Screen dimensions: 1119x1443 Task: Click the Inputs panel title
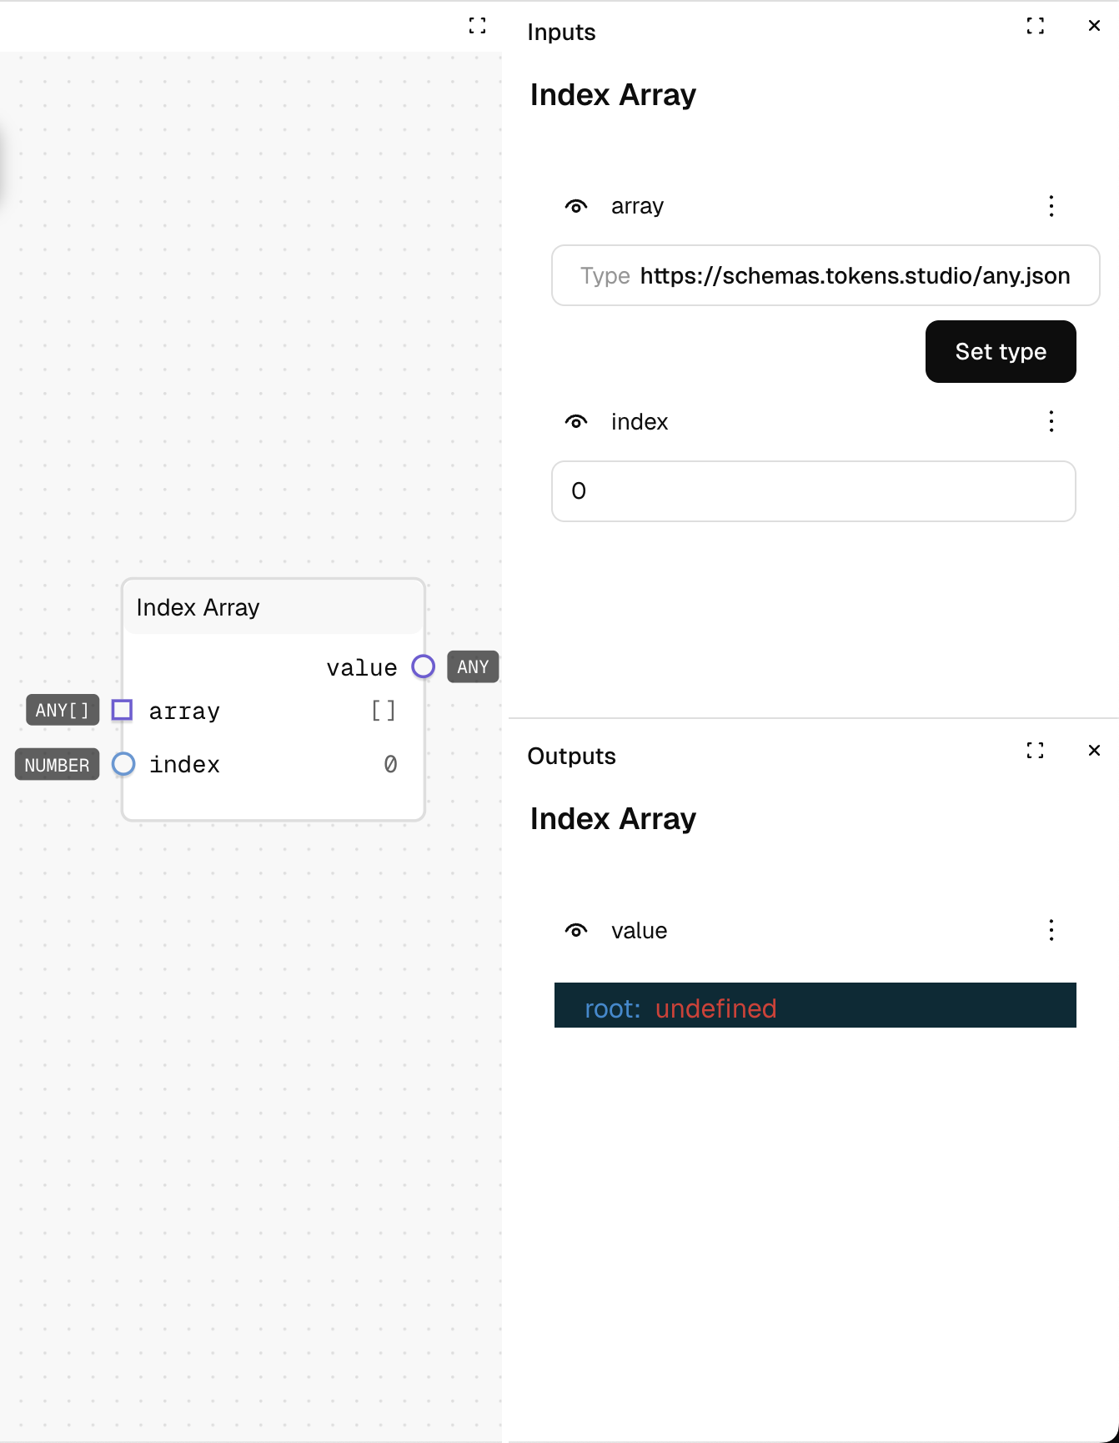(561, 32)
